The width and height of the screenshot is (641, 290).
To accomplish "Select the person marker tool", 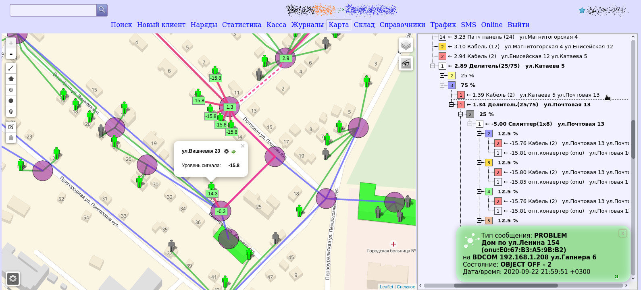I will click(11, 112).
